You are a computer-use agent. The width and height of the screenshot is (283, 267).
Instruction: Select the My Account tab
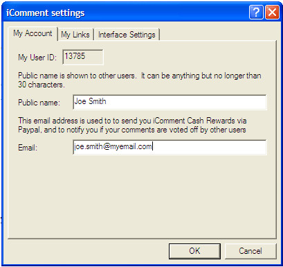pyautogui.click(x=33, y=33)
